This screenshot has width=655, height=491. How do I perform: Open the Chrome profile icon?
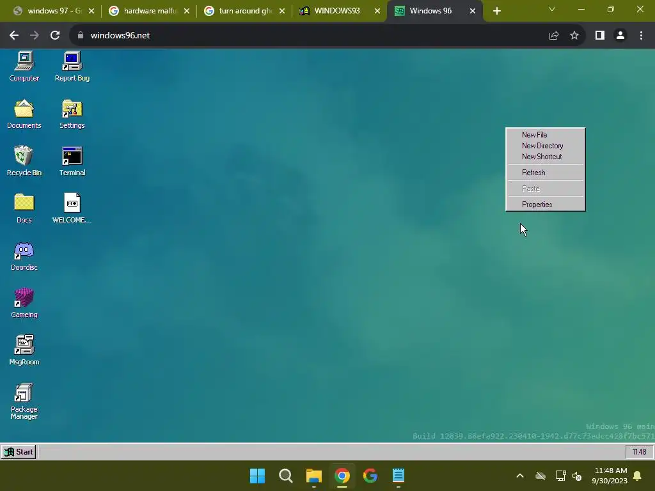click(620, 35)
